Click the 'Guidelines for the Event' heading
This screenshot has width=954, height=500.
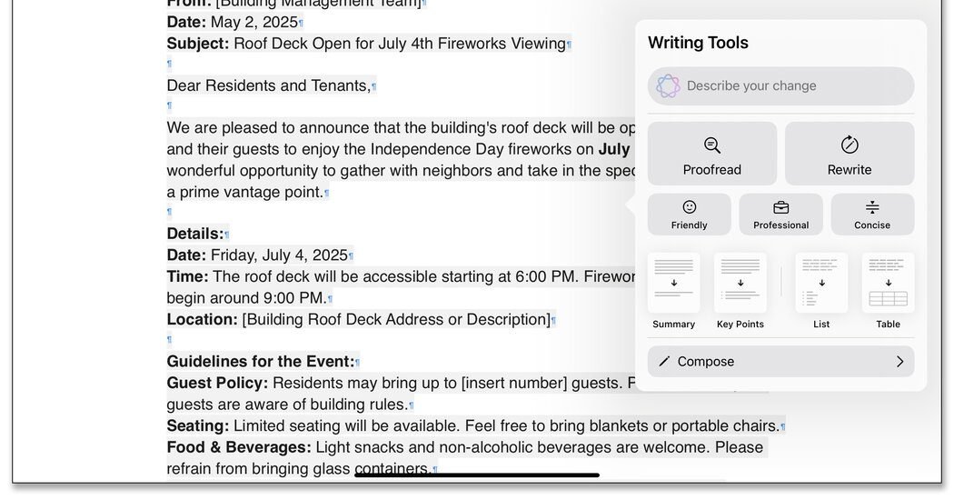260,362
